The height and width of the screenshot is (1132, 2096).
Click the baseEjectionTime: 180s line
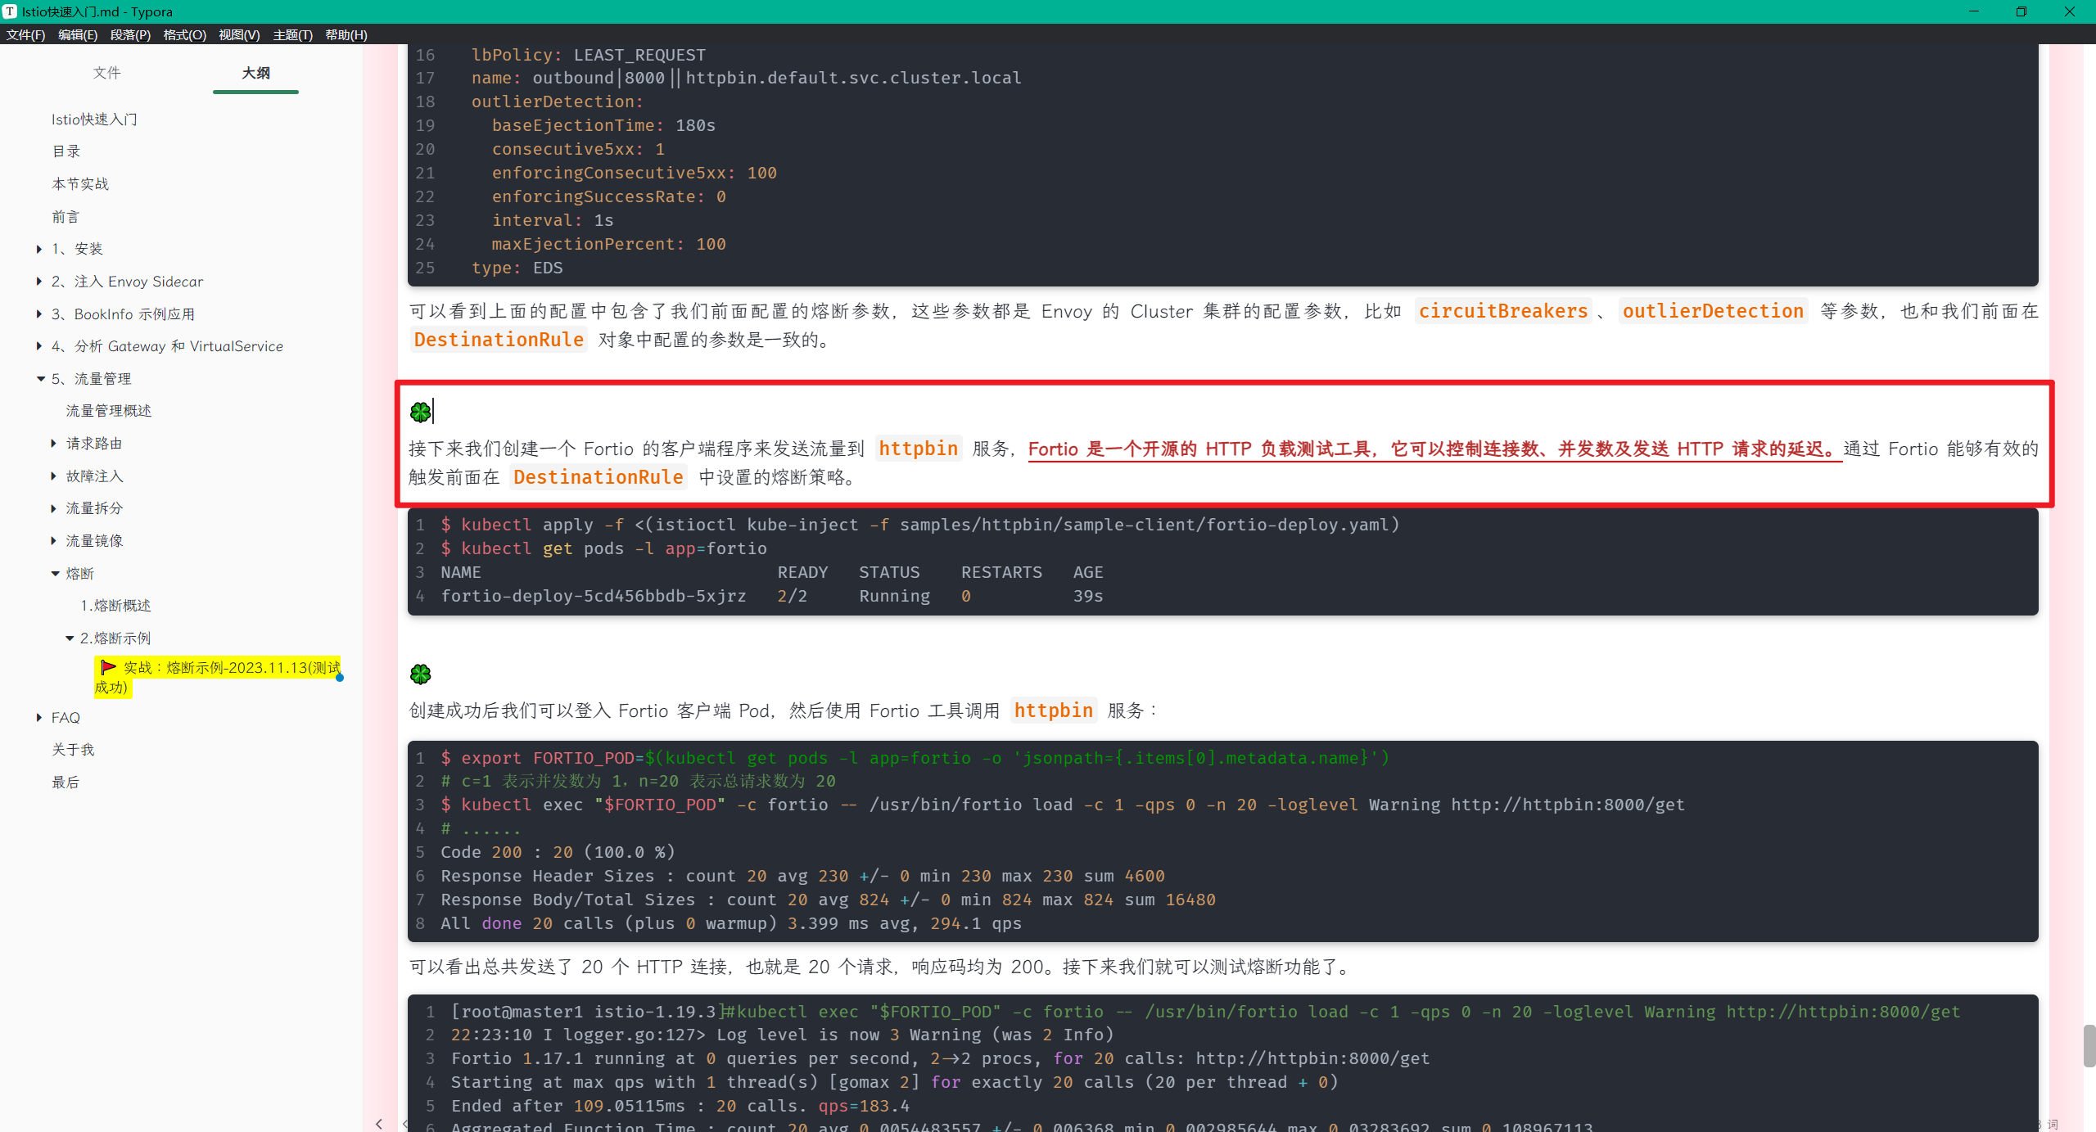(x=603, y=125)
